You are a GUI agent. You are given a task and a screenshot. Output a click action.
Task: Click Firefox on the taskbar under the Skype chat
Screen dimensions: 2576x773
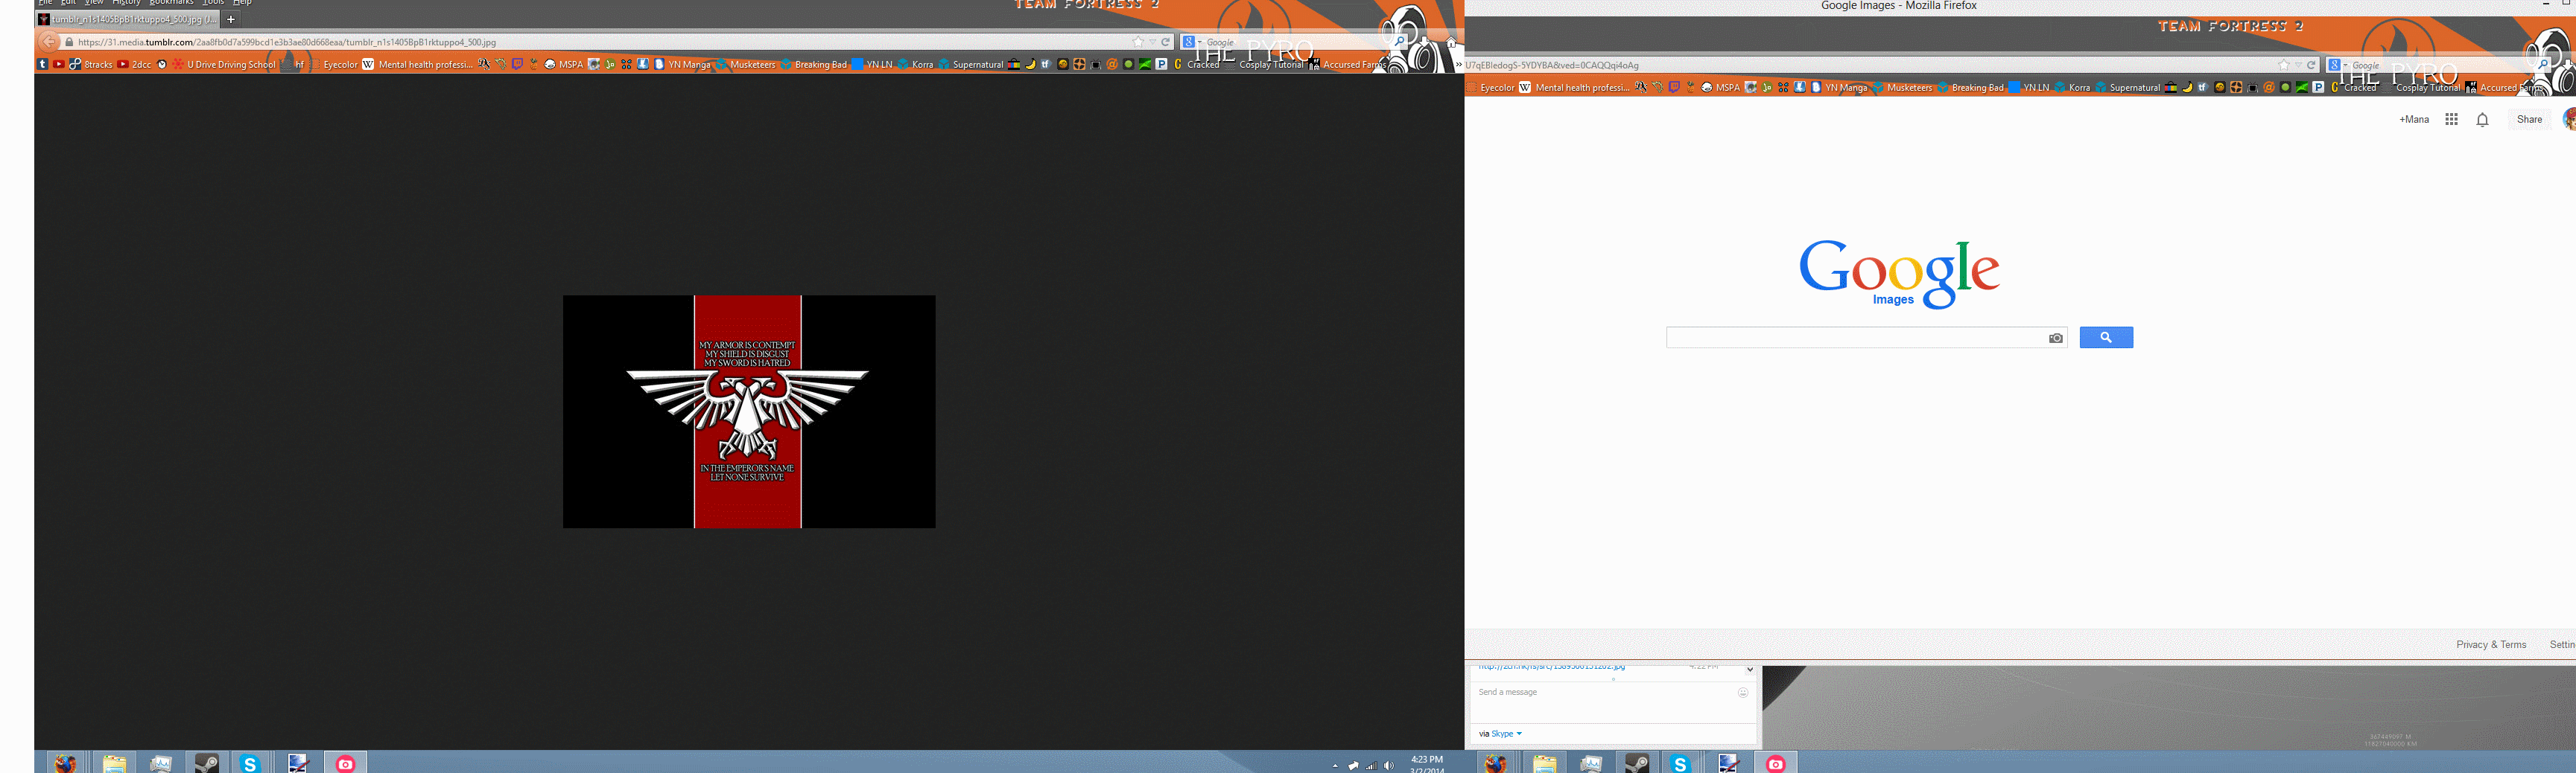(x=1495, y=763)
